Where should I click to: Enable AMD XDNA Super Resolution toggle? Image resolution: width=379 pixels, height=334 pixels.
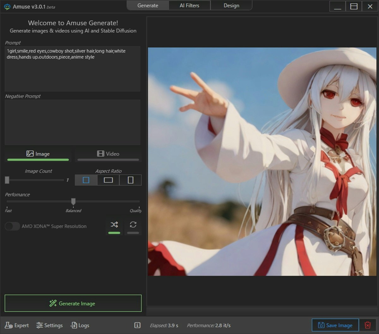tap(12, 226)
